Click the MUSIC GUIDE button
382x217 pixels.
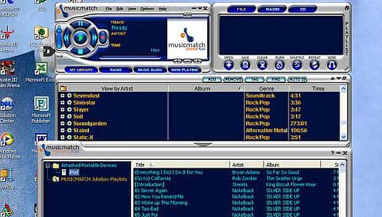click(x=150, y=70)
